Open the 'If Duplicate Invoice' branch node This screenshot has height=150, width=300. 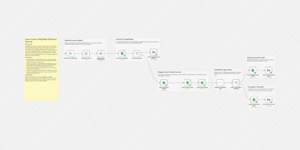click(x=137, y=54)
